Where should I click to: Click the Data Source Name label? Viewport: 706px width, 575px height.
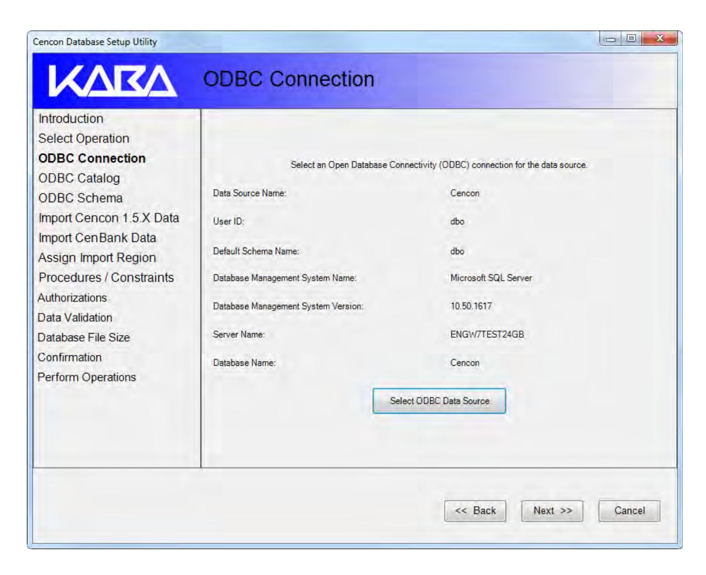(249, 193)
